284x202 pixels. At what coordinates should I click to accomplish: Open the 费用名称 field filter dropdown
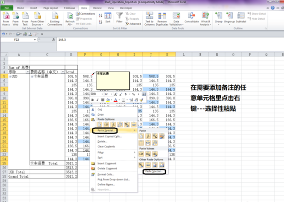[x=62, y=72]
